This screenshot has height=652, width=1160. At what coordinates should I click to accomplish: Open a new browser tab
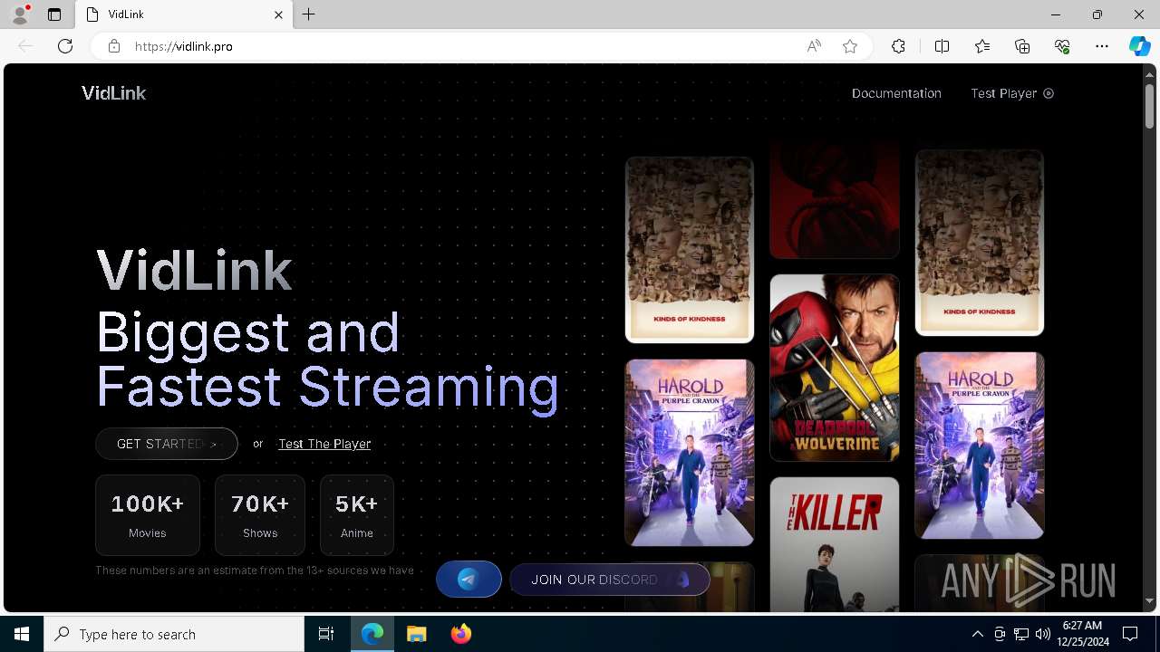(x=309, y=14)
